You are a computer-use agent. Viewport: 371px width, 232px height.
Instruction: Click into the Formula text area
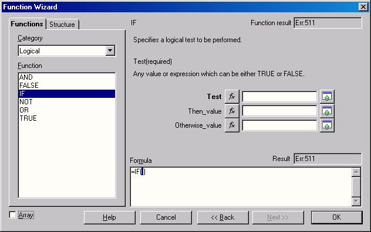click(241, 187)
